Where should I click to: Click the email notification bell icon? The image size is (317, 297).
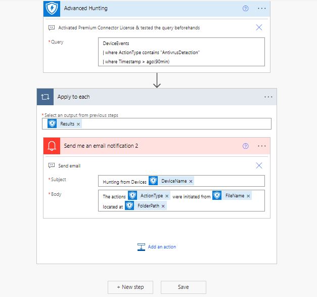click(52, 146)
